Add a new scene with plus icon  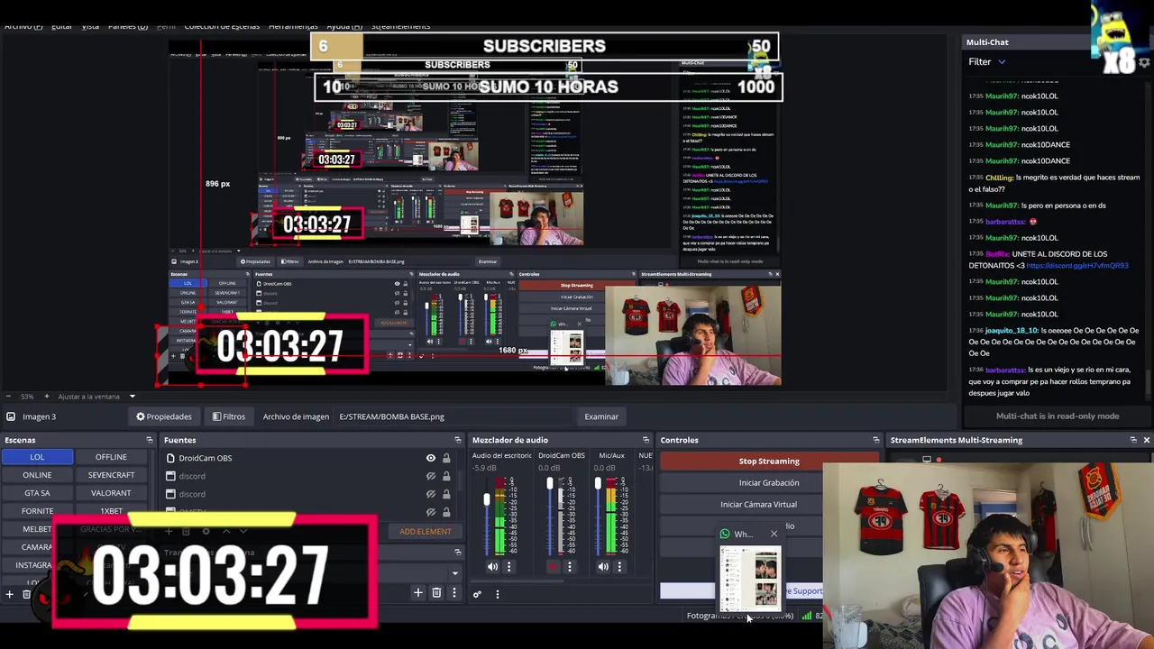tap(10, 593)
